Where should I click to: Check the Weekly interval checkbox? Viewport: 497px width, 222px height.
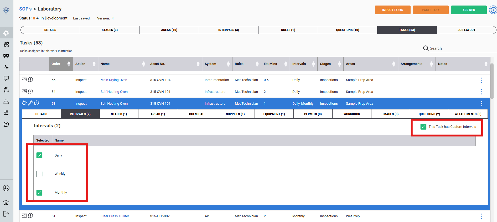pos(39,174)
